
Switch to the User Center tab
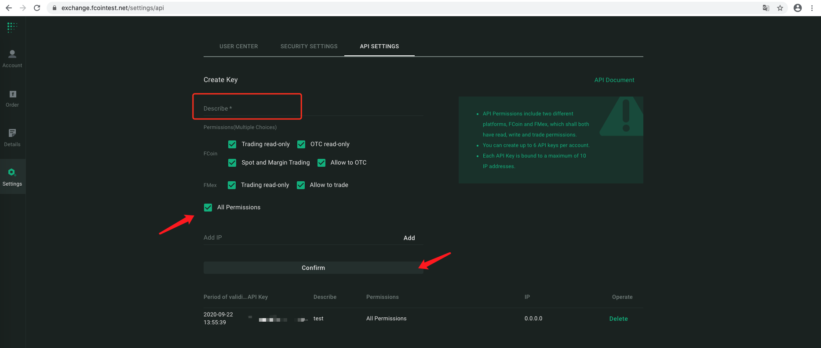coord(238,47)
